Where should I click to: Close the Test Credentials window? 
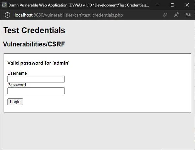click(187, 5)
